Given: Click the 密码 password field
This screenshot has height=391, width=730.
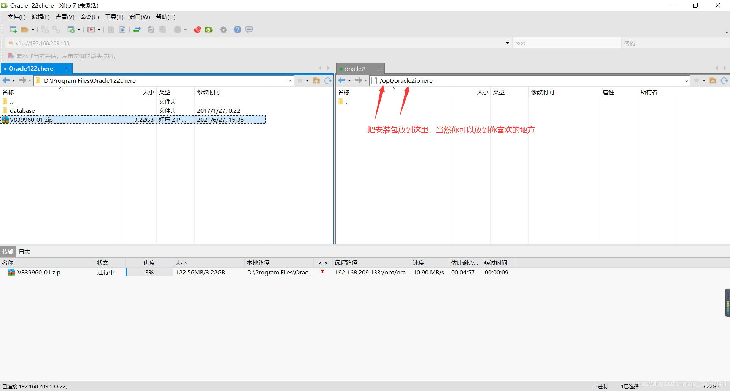Looking at the screenshot, I should [675, 43].
